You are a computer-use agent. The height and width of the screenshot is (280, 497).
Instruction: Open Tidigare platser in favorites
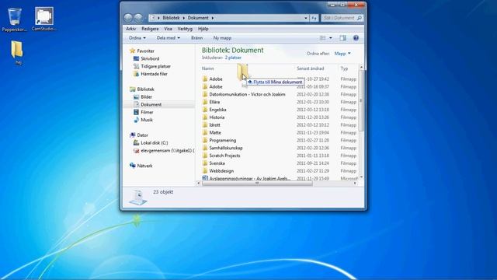coord(155,66)
